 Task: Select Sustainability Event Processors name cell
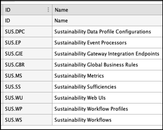(108, 43)
